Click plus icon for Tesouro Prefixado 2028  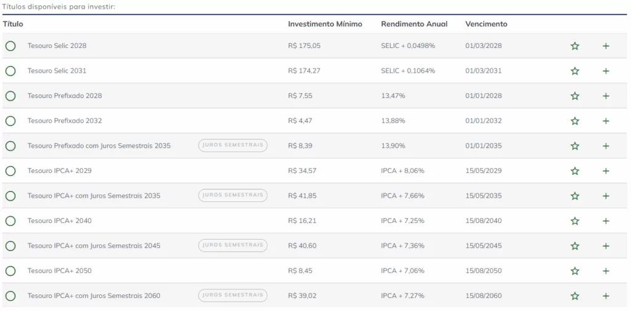(606, 96)
